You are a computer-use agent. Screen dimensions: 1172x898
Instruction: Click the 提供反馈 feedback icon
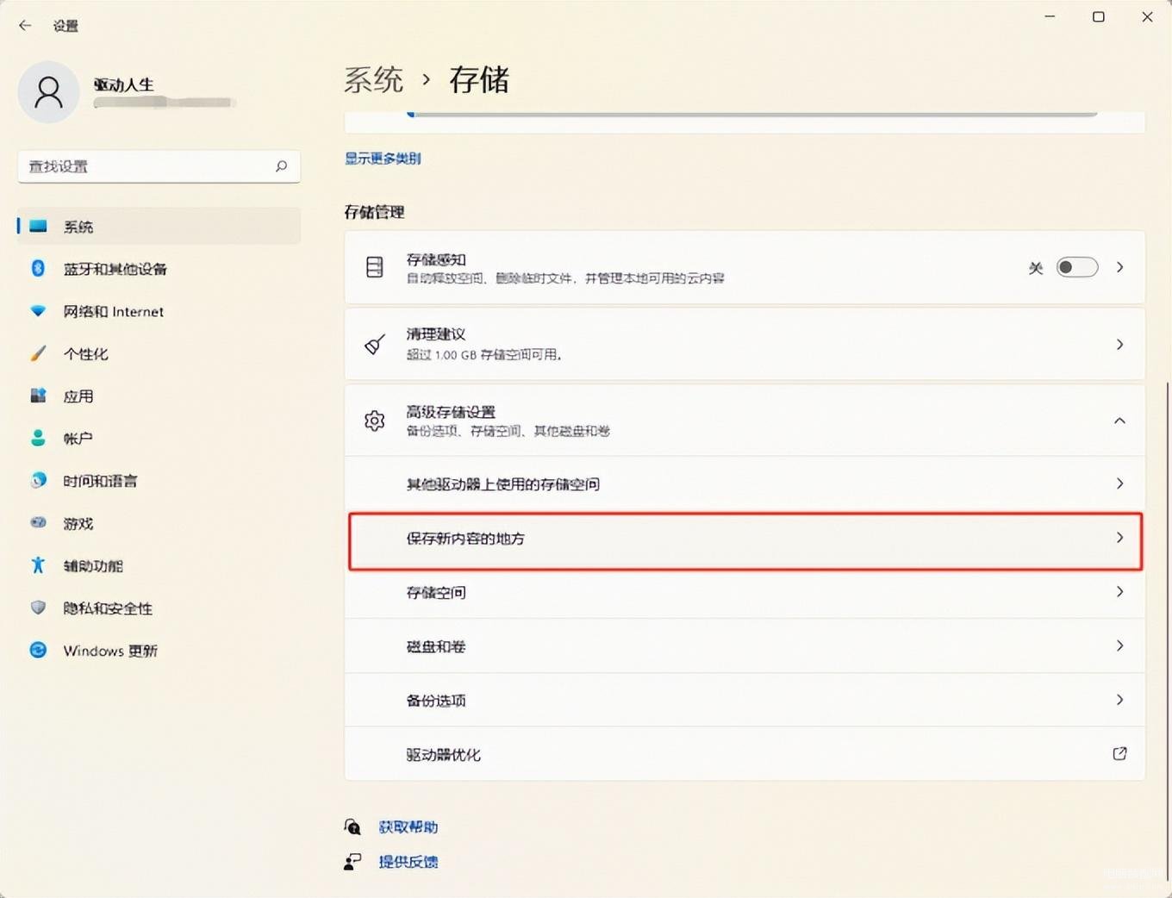(x=352, y=862)
